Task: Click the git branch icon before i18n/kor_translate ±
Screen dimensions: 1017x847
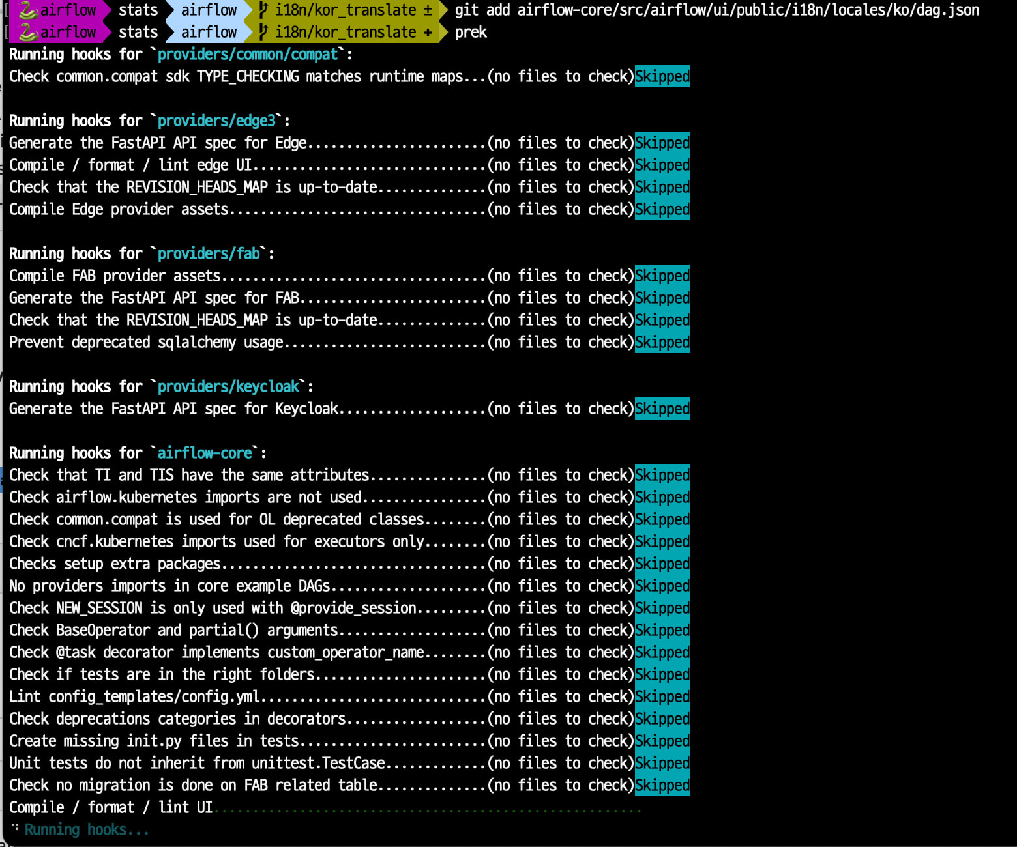Action: (263, 10)
